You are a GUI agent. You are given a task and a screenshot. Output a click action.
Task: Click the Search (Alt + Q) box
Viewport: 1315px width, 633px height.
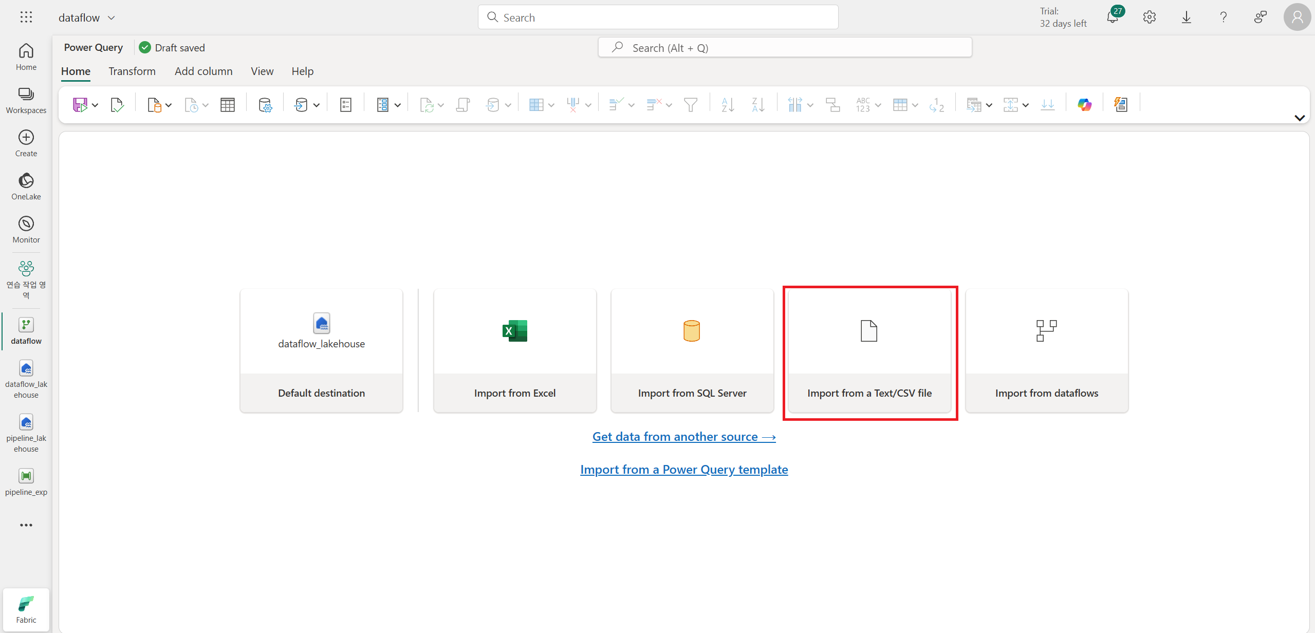[785, 48]
